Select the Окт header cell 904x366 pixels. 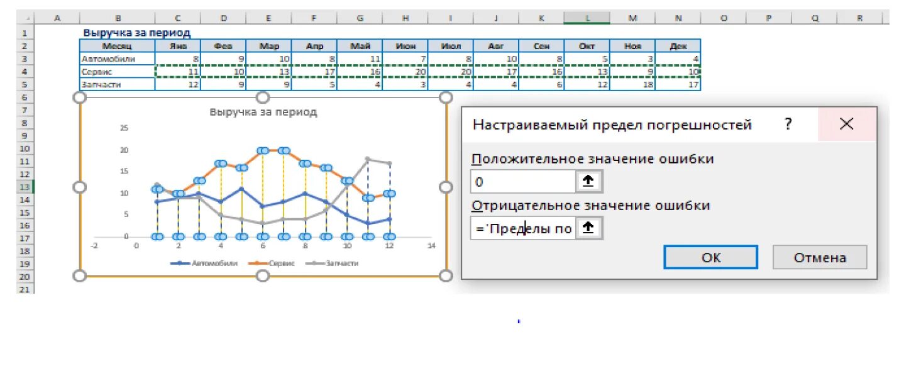pyautogui.click(x=587, y=46)
